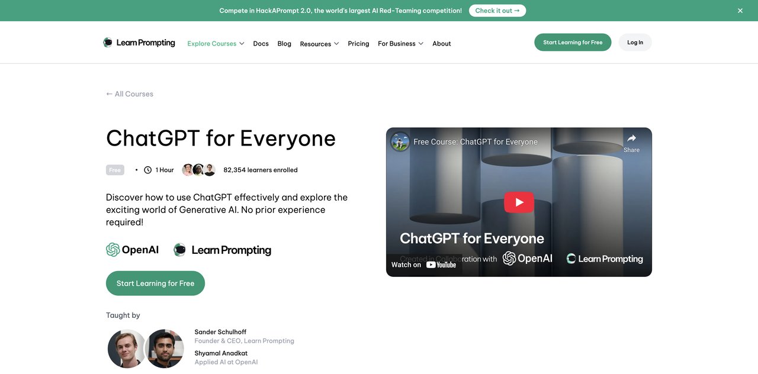Go back via '← All Courses' link
The height and width of the screenshot is (374, 758).
point(130,94)
